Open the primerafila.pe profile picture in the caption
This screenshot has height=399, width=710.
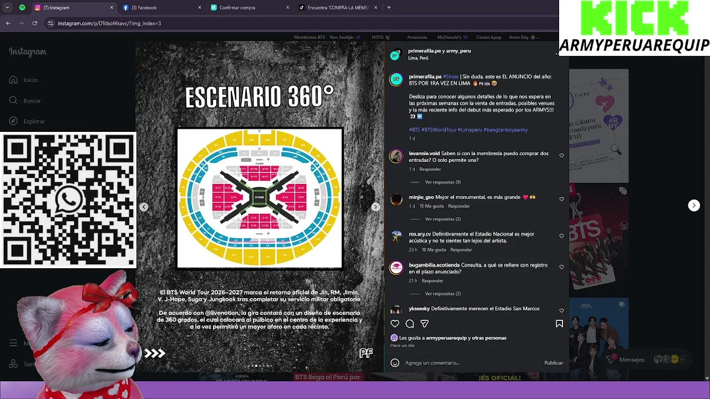tap(396, 80)
